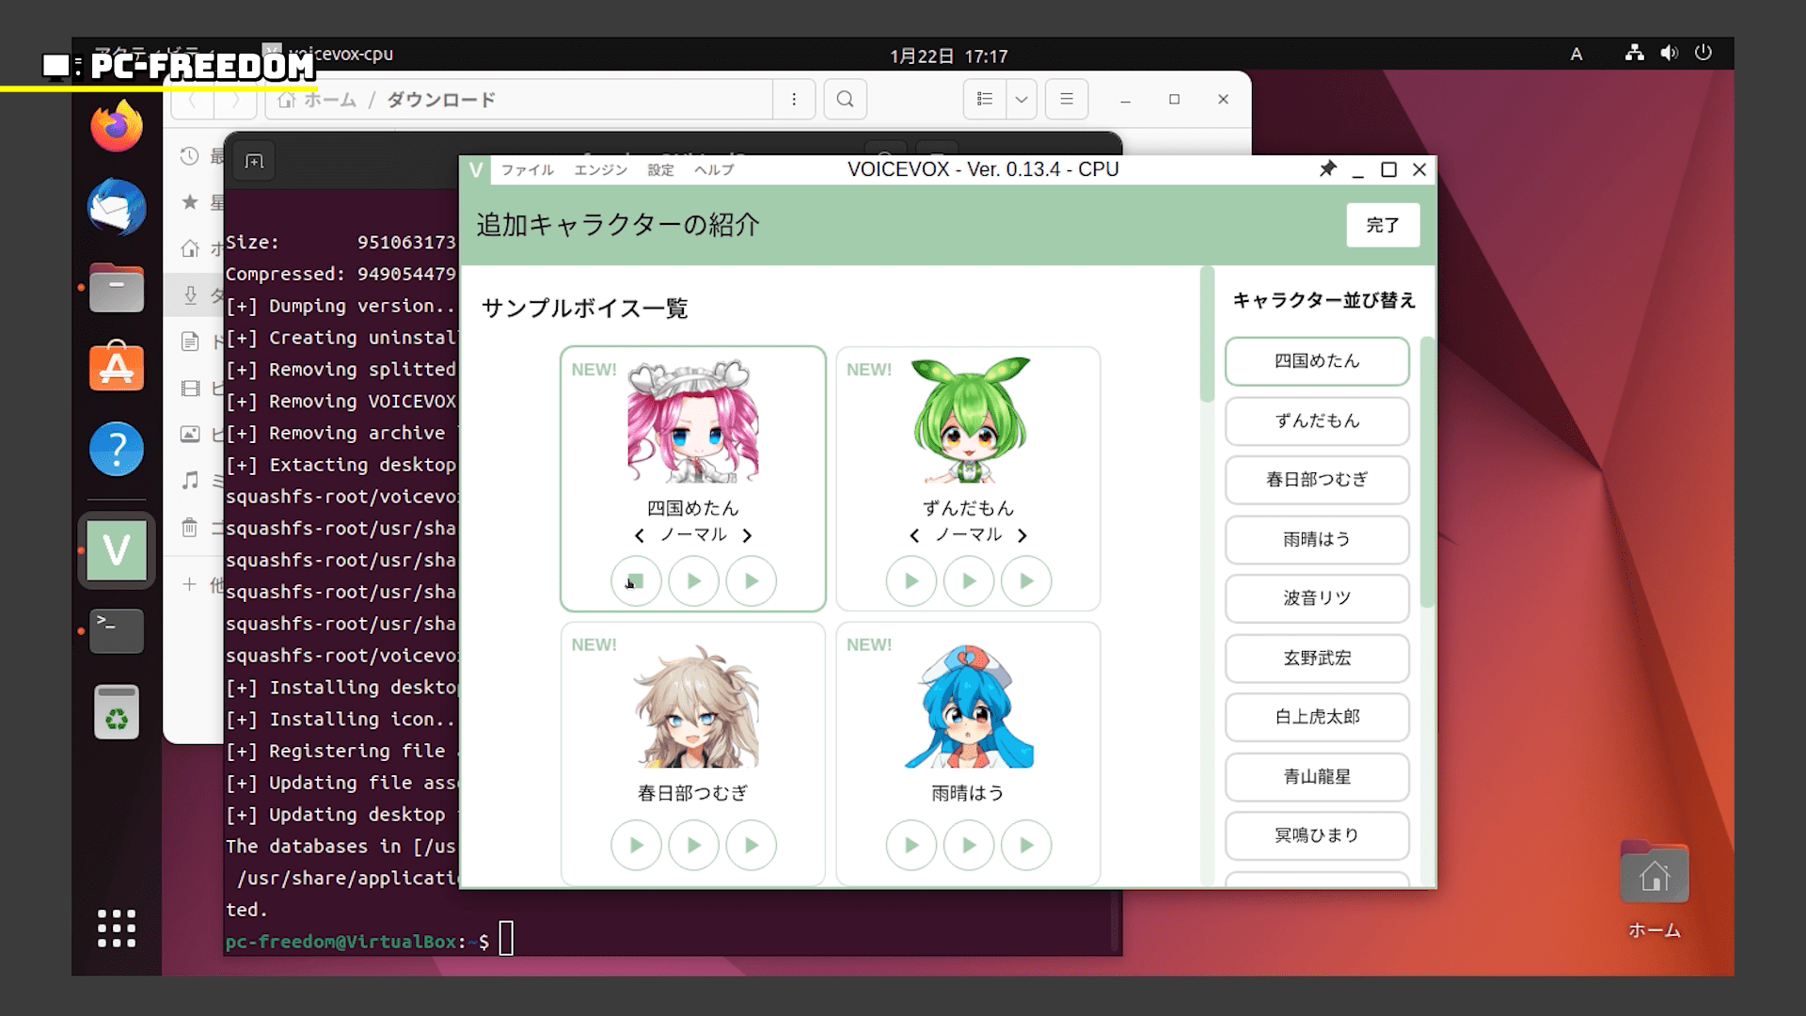Screen dimensions: 1806x1016
Task: Go to previous ずんだもん voice style
Action: (914, 535)
